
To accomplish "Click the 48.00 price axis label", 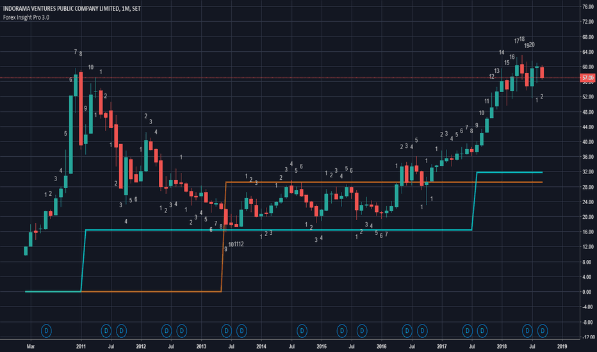I will (588, 112).
